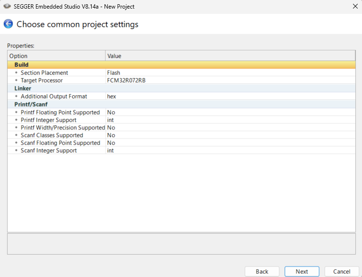Viewport: 362px width, 277px height.
Task: Click the Cancel button
Action: tap(342, 271)
